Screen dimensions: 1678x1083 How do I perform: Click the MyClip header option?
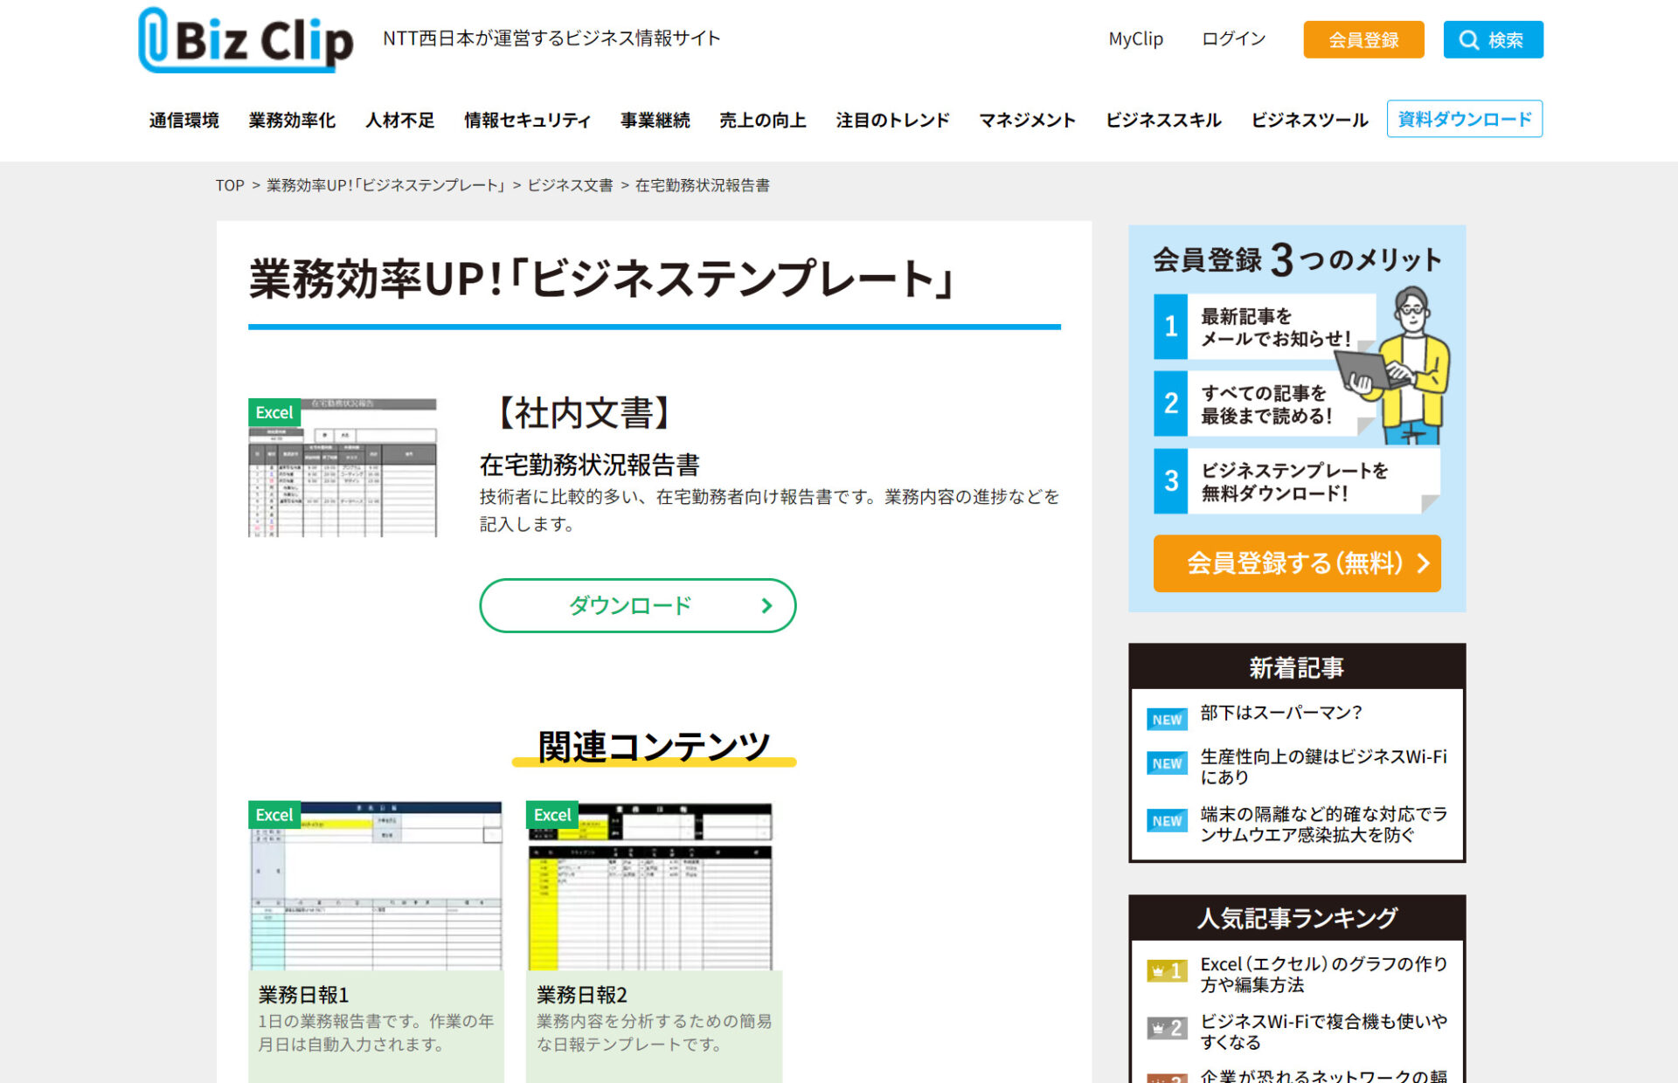(x=1135, y=39)
